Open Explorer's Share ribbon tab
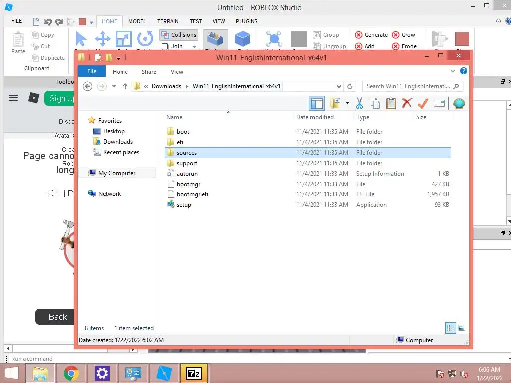The height and width of the screenshot is (383, 511). 149,72
